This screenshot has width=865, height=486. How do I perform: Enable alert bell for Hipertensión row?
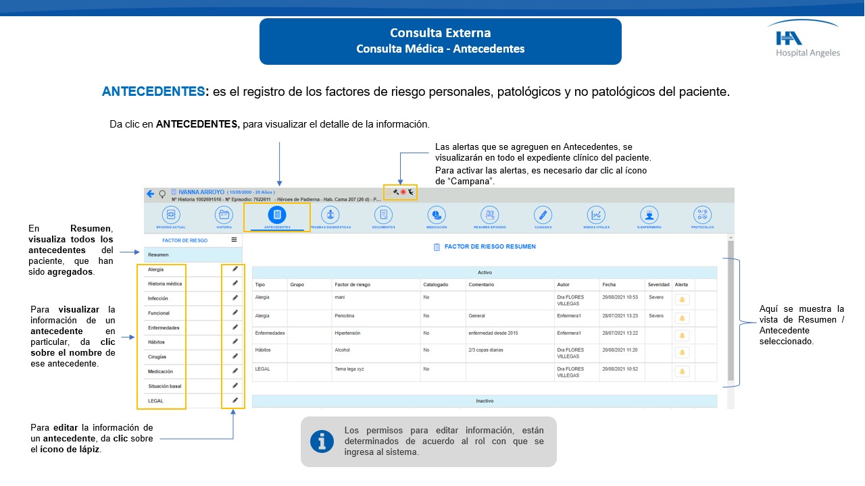pyautogui.click(x=681, y=335)
